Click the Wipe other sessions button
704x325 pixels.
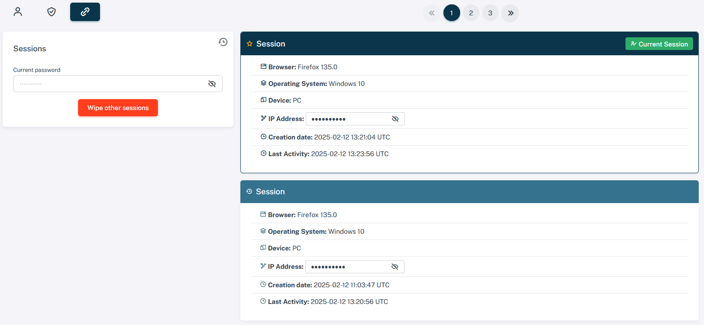[118, 108]
